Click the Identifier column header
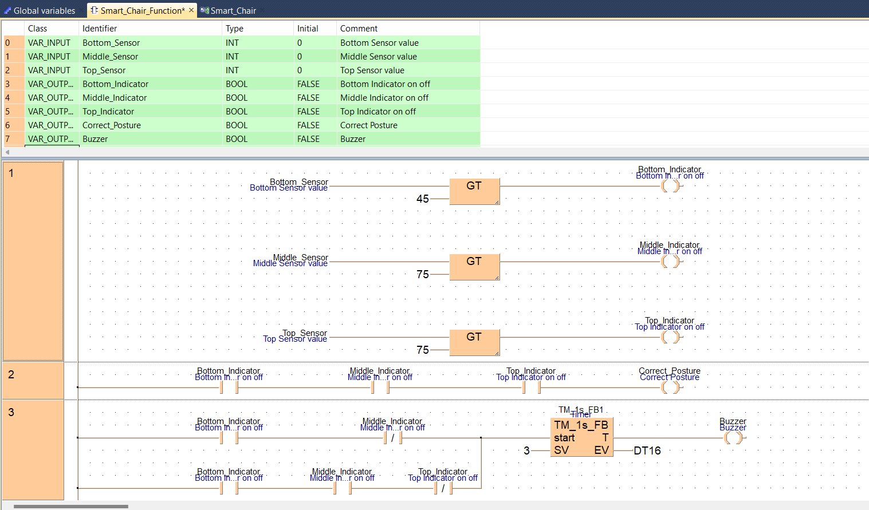This screenshot has height=510, width=869. 150,29
